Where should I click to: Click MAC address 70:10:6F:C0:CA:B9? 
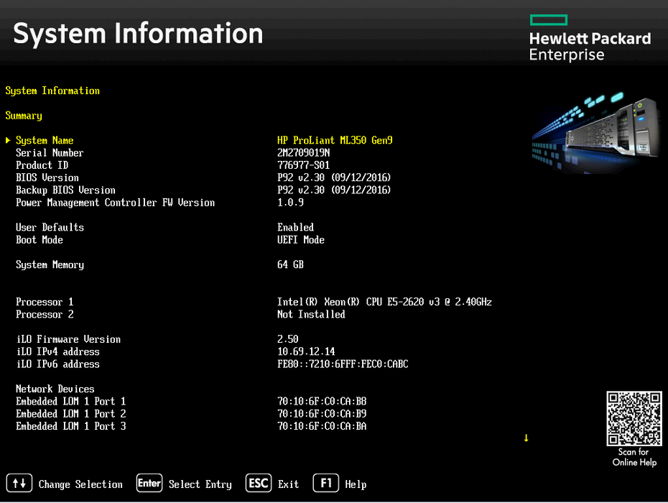(322, 413)
